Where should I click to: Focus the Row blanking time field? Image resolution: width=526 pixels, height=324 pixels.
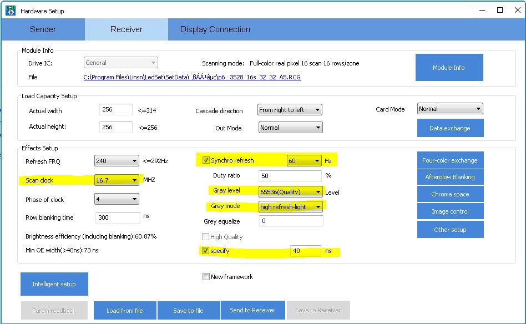tap(118, 217)
